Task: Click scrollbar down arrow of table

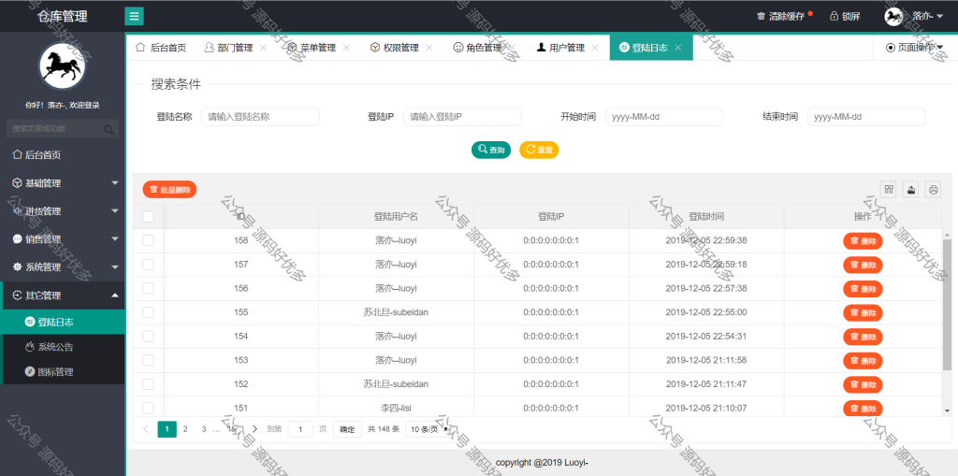Action: tap(947, 411)
